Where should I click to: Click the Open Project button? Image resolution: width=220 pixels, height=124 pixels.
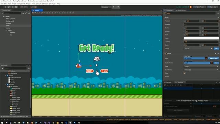[x=199, y=7]
